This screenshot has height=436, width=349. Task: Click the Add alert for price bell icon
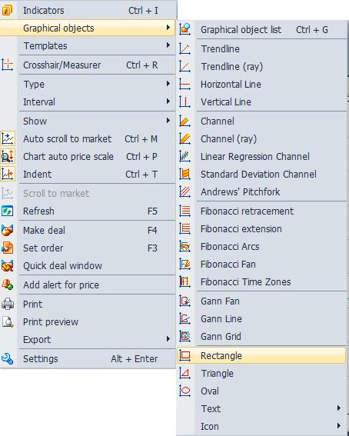[7, 285]
